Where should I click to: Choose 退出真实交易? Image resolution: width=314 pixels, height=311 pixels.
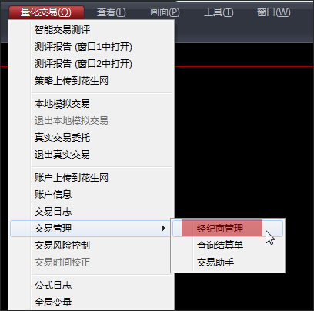(x=92, y=155)
